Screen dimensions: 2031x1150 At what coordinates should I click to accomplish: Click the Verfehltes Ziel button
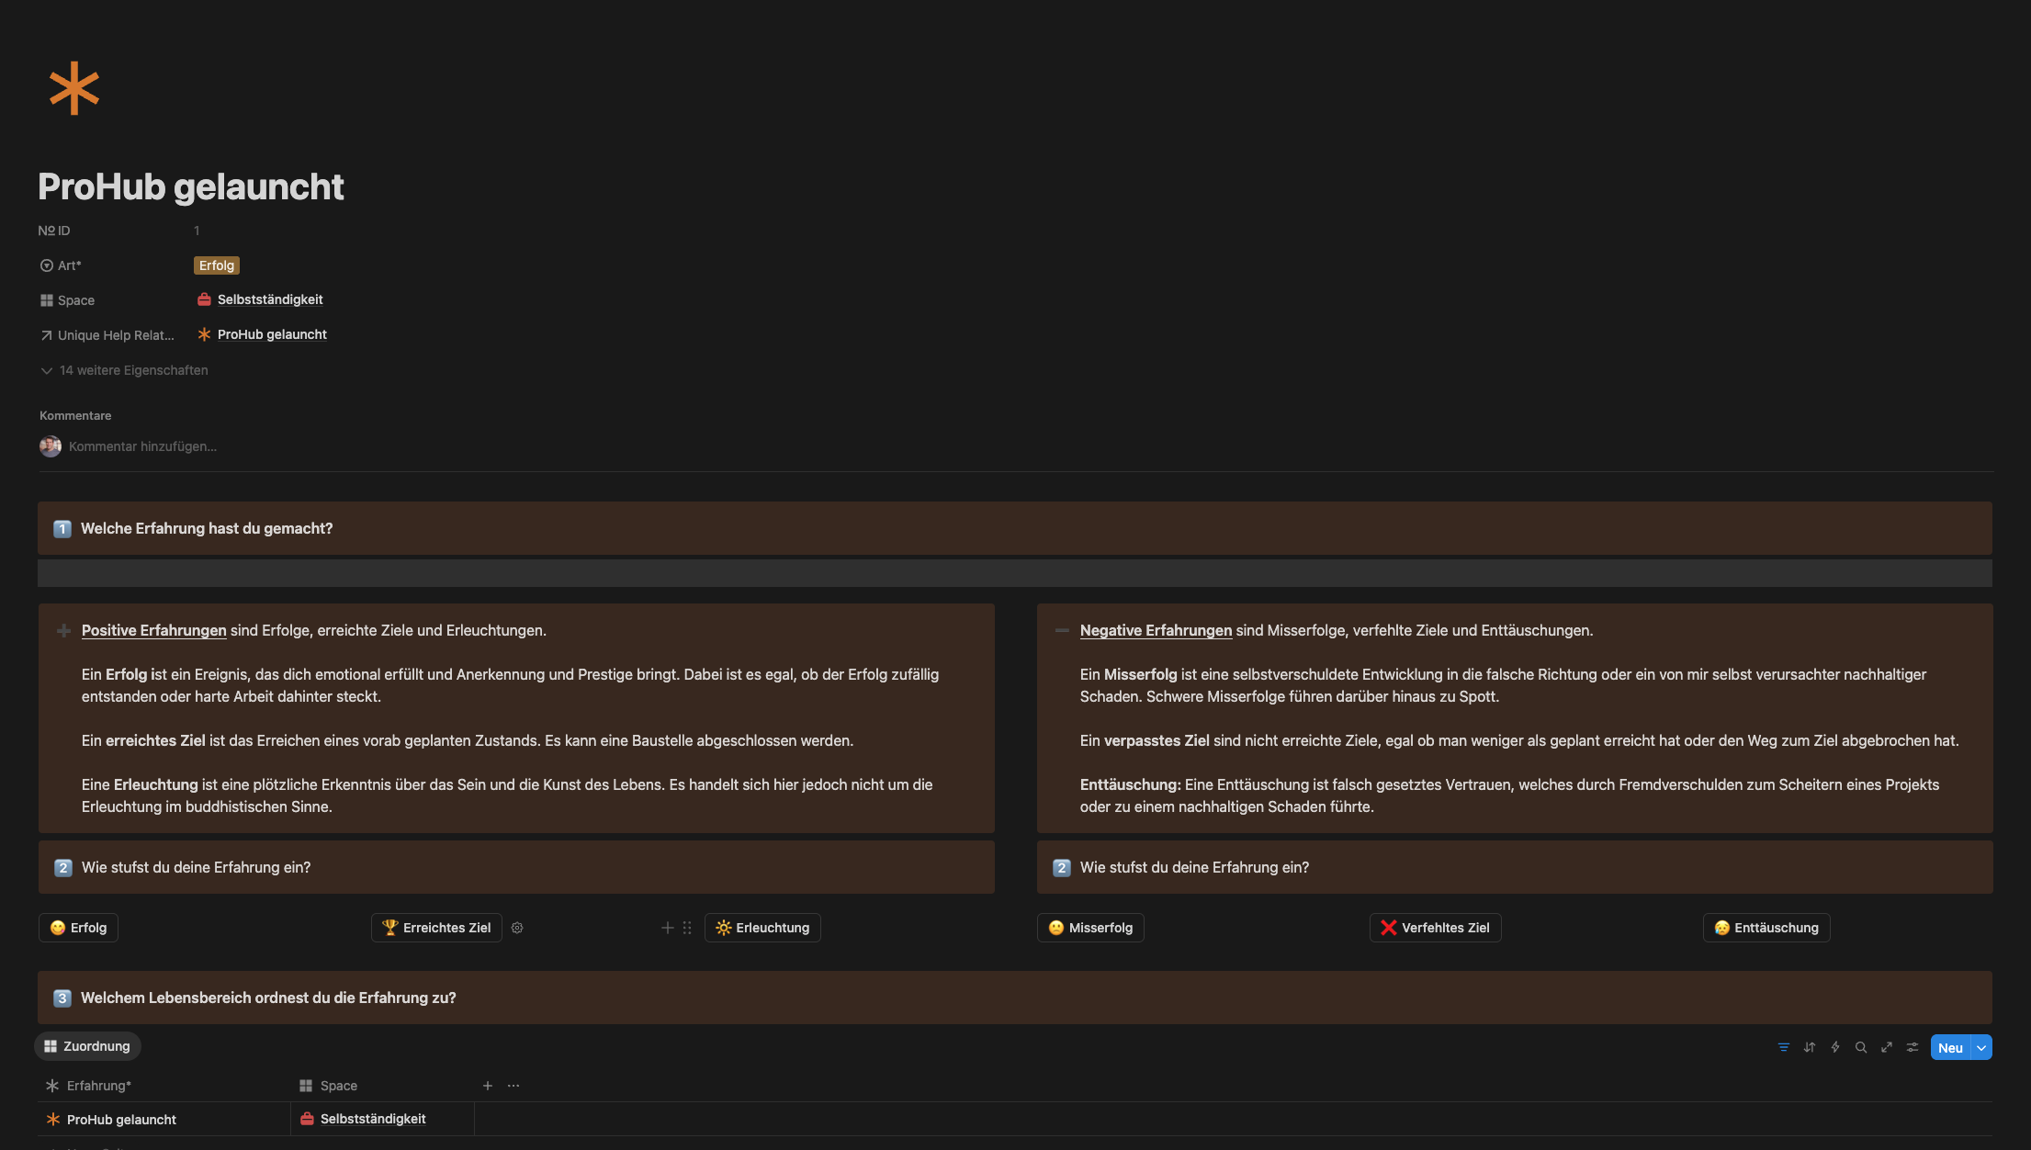click(1436, 928)
